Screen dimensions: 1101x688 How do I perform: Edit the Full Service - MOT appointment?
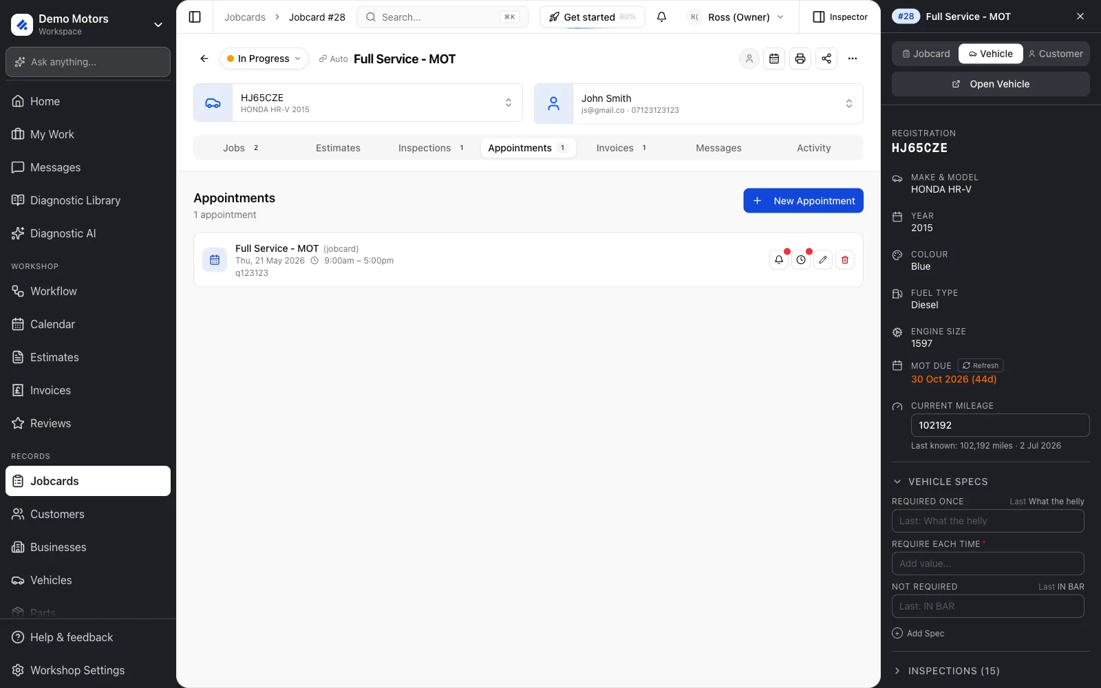click(x=823, y=259)
